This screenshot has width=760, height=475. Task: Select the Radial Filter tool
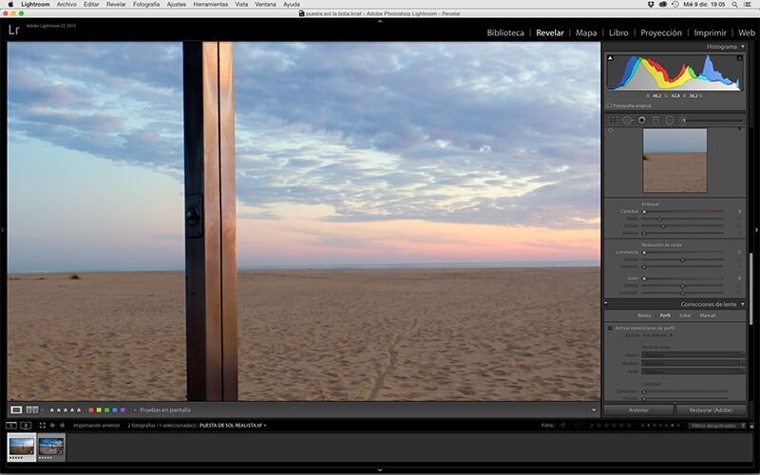(x=670, y=121)
